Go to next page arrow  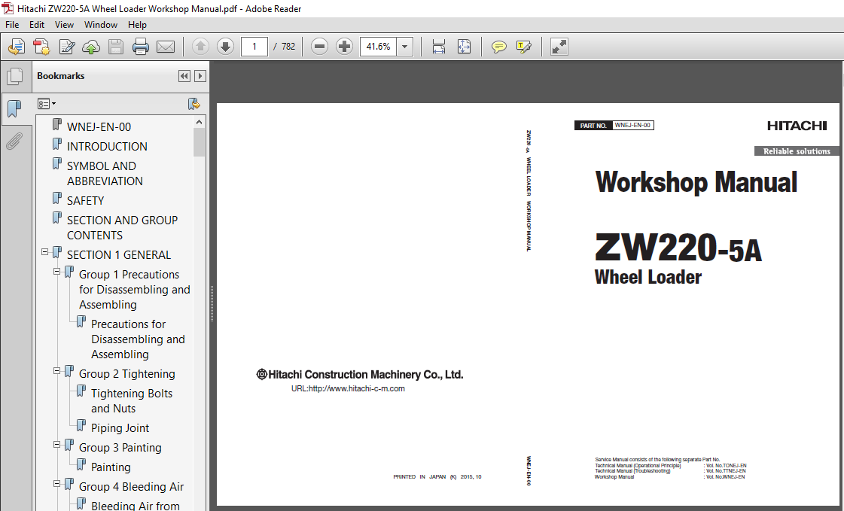[x=225, y=47]
